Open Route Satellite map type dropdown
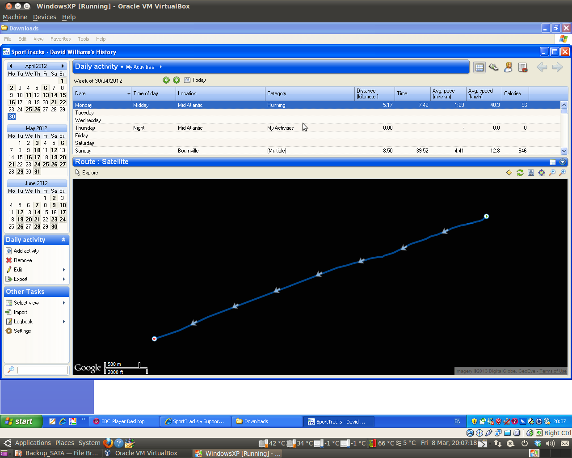Image resolution: width=572 pixels, height=458 pixels. click(563, 162)
